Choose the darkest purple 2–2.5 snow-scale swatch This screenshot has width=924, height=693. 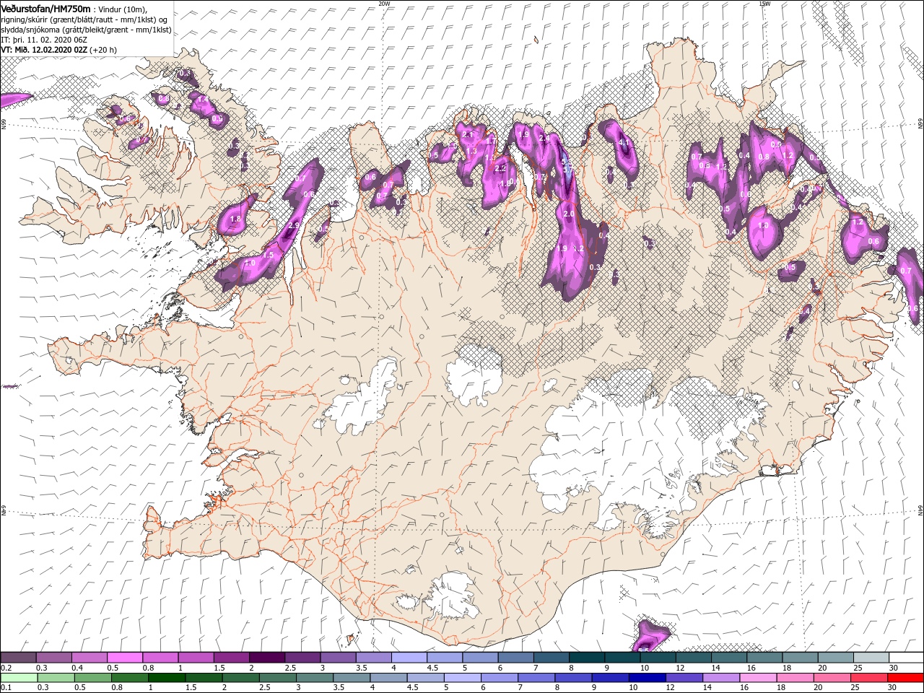coord(266,657)
